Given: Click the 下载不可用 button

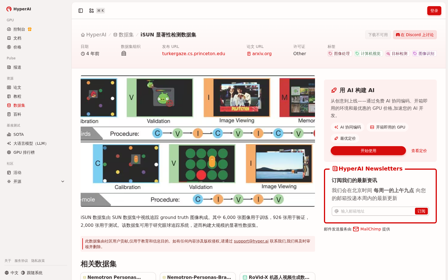Looking at the screenshot, I should [x=378, y=35].
